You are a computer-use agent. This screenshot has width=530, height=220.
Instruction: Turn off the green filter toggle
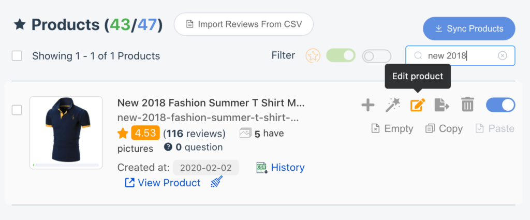[341, 55]
